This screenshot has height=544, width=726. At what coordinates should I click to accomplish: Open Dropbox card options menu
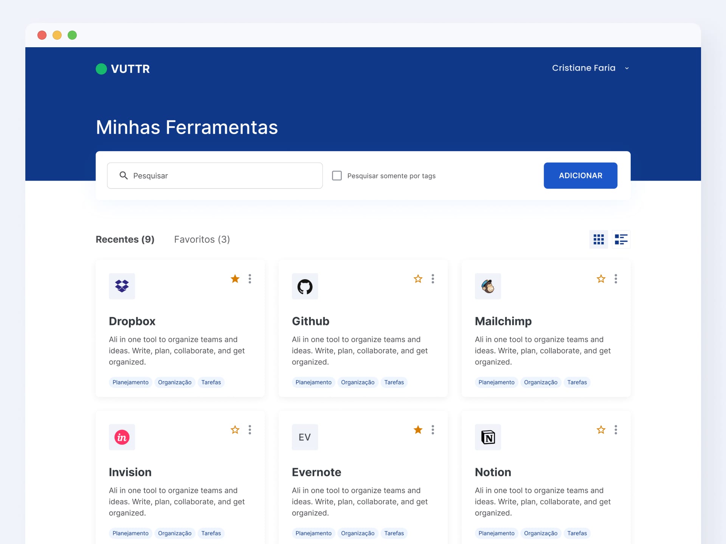pyautogui.click(x=250, y=279)
